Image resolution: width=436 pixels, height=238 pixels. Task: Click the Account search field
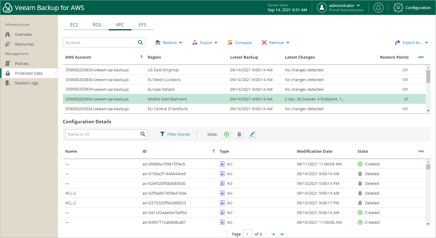click(x=100, y=42)
